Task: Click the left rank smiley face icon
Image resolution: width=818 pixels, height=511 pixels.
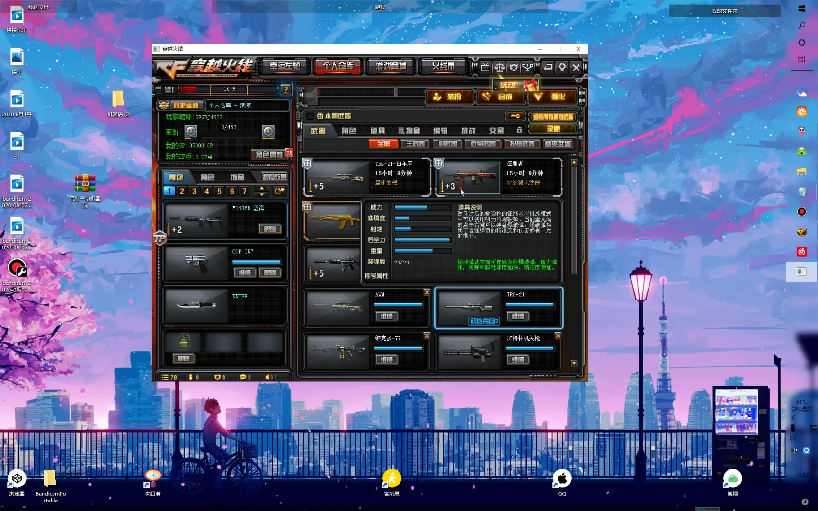Action: pos(191,131)
